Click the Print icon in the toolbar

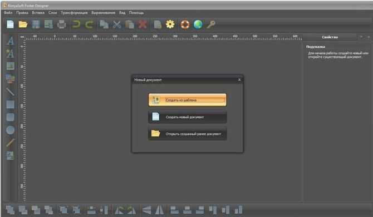(x=62, y=24)
